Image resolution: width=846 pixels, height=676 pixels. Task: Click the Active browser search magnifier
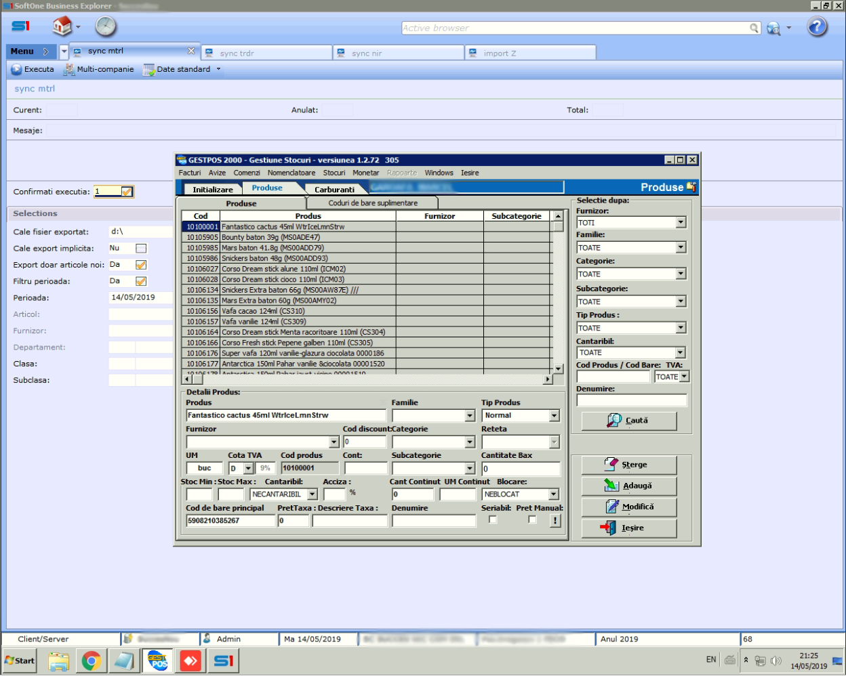tap(754, 28)
